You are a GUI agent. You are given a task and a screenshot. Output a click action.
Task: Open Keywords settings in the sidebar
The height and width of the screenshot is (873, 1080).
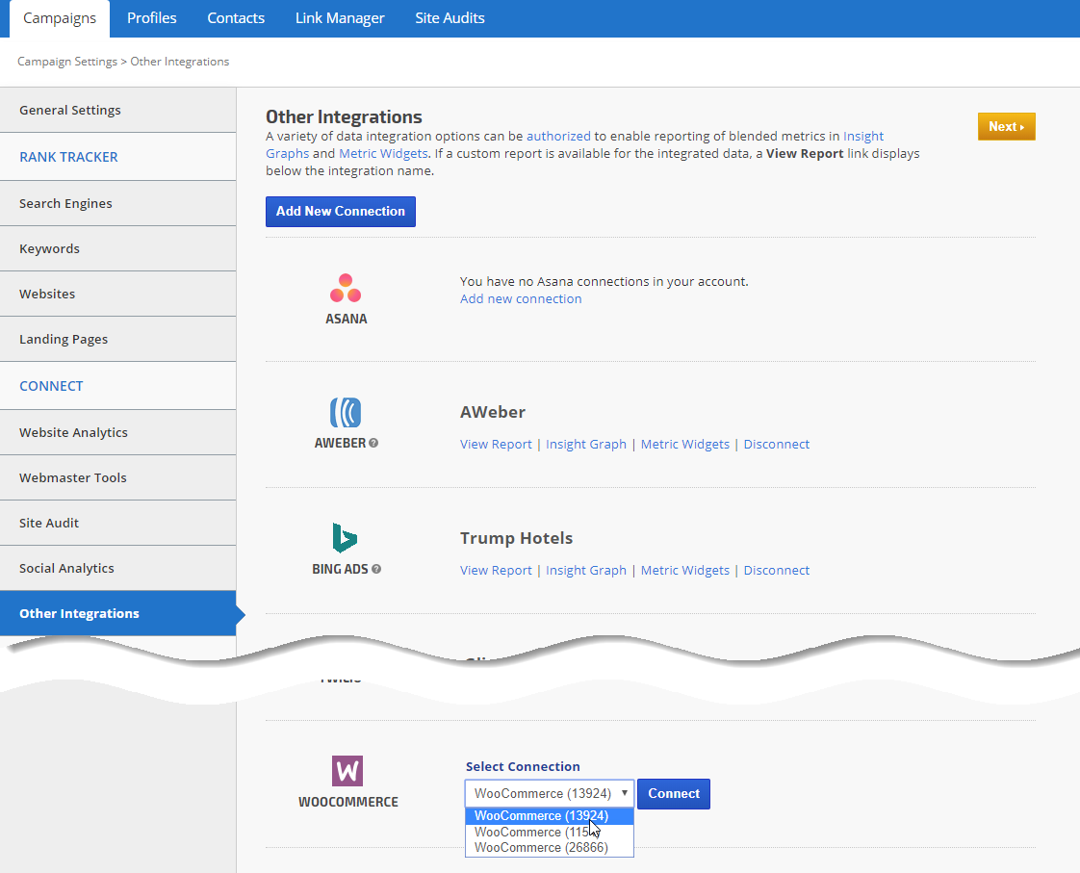coord(50,249)
